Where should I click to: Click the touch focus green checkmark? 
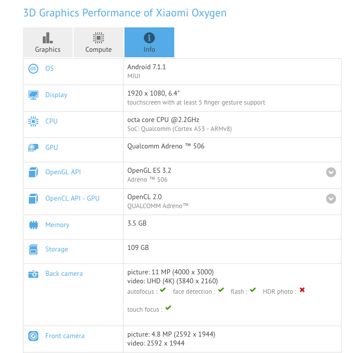click(x=168, y=308)
